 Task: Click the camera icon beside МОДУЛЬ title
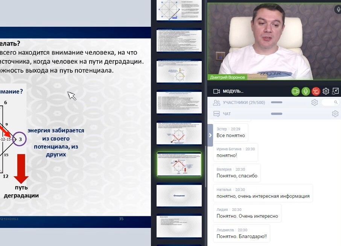(216, 91)
